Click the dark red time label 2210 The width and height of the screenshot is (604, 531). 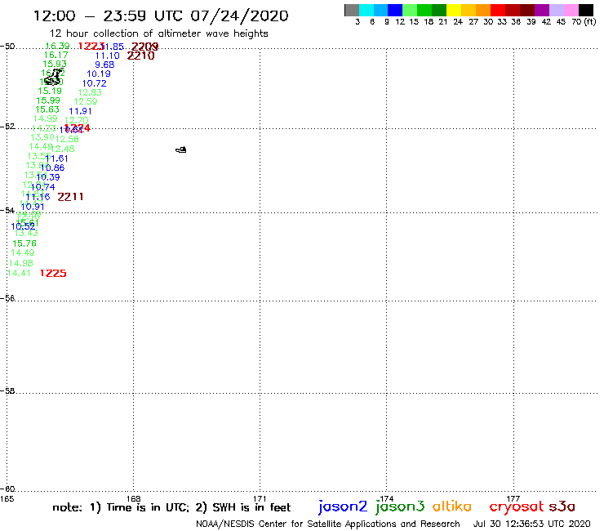(140, 56)
